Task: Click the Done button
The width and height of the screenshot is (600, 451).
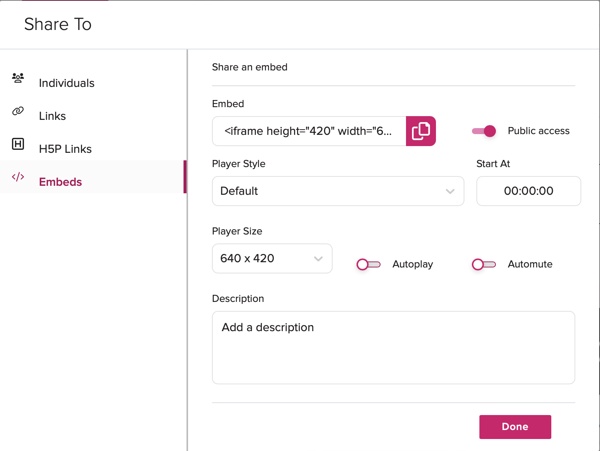Action: point(515,426)
